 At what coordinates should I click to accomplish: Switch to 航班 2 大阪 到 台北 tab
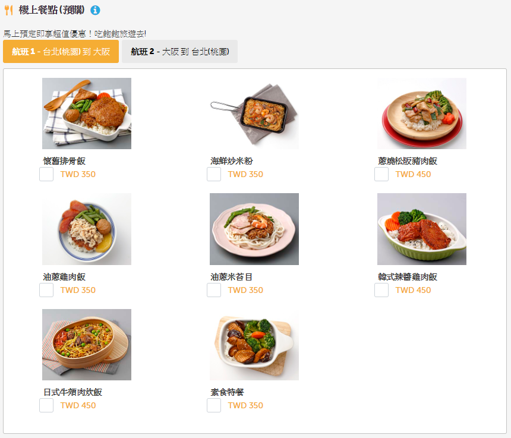click(x=179, y=52)
